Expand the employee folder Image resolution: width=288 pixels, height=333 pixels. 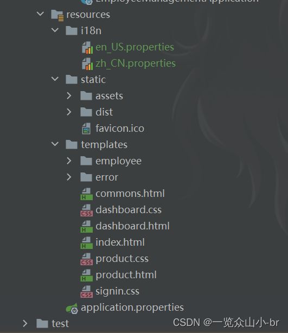pos(69,161)
